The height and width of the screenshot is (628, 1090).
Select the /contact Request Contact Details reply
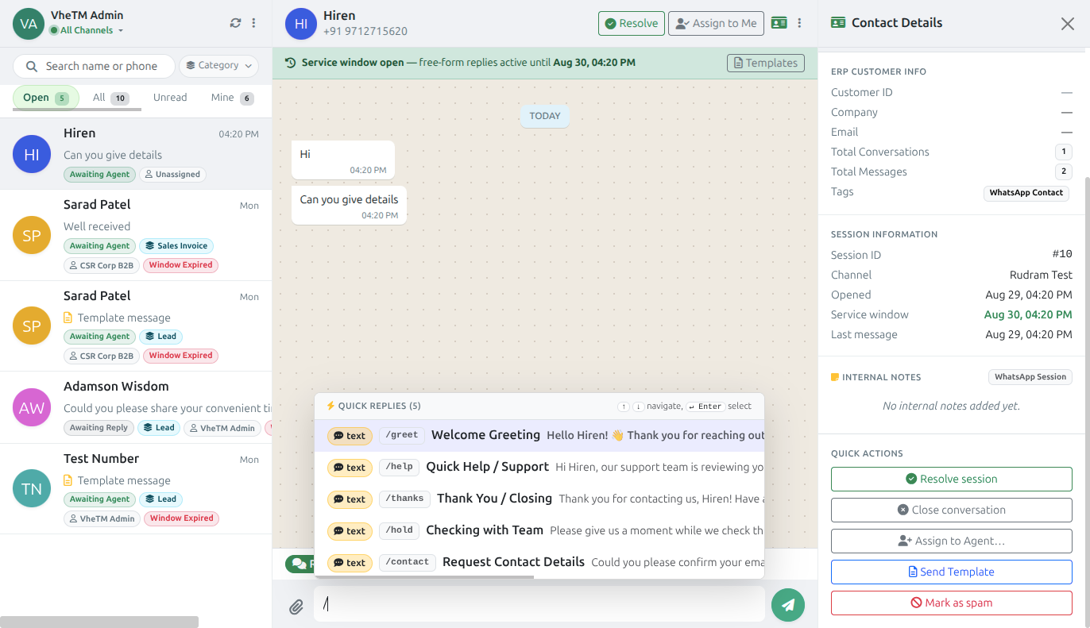[539, 561]
